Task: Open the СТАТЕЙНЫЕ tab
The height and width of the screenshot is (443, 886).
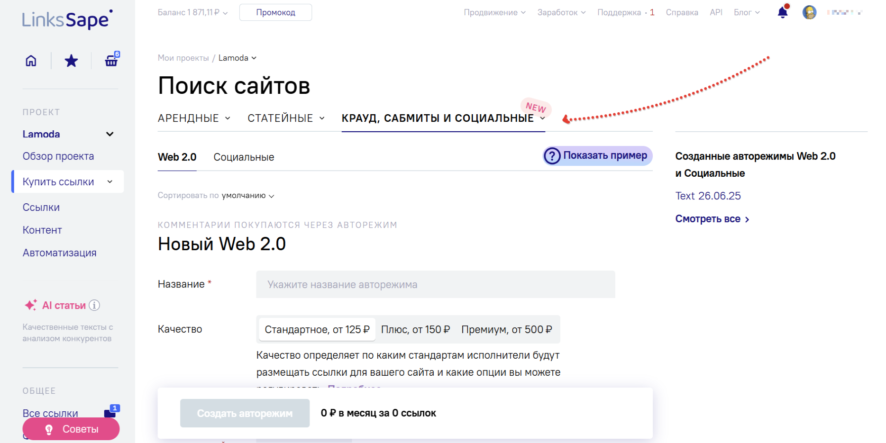Action: [x=285, y=118]
